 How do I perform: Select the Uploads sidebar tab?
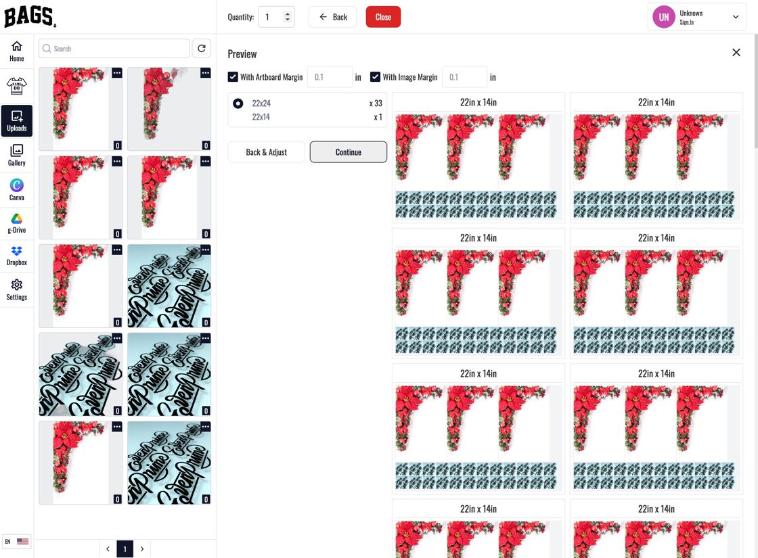click(16, 121)
